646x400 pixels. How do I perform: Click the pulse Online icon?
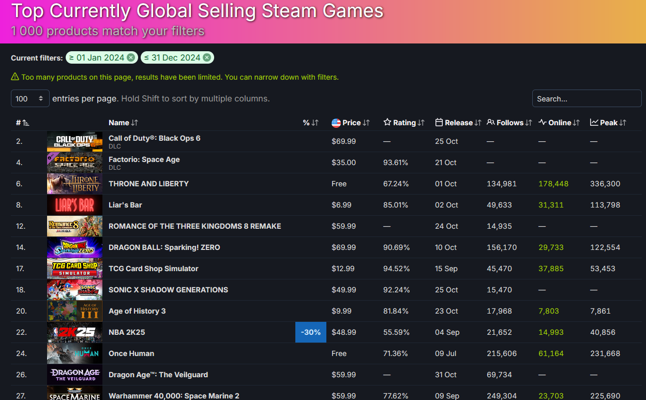click(543, 123)
